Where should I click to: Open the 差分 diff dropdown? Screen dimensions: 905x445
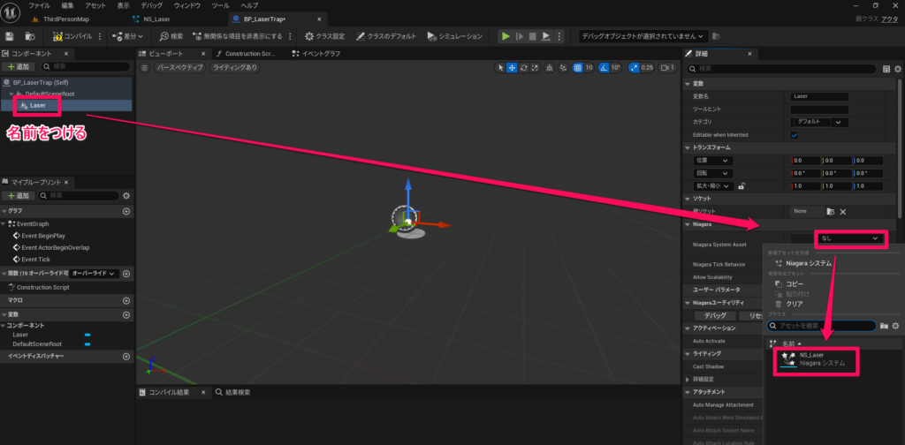tap(127, 36)
